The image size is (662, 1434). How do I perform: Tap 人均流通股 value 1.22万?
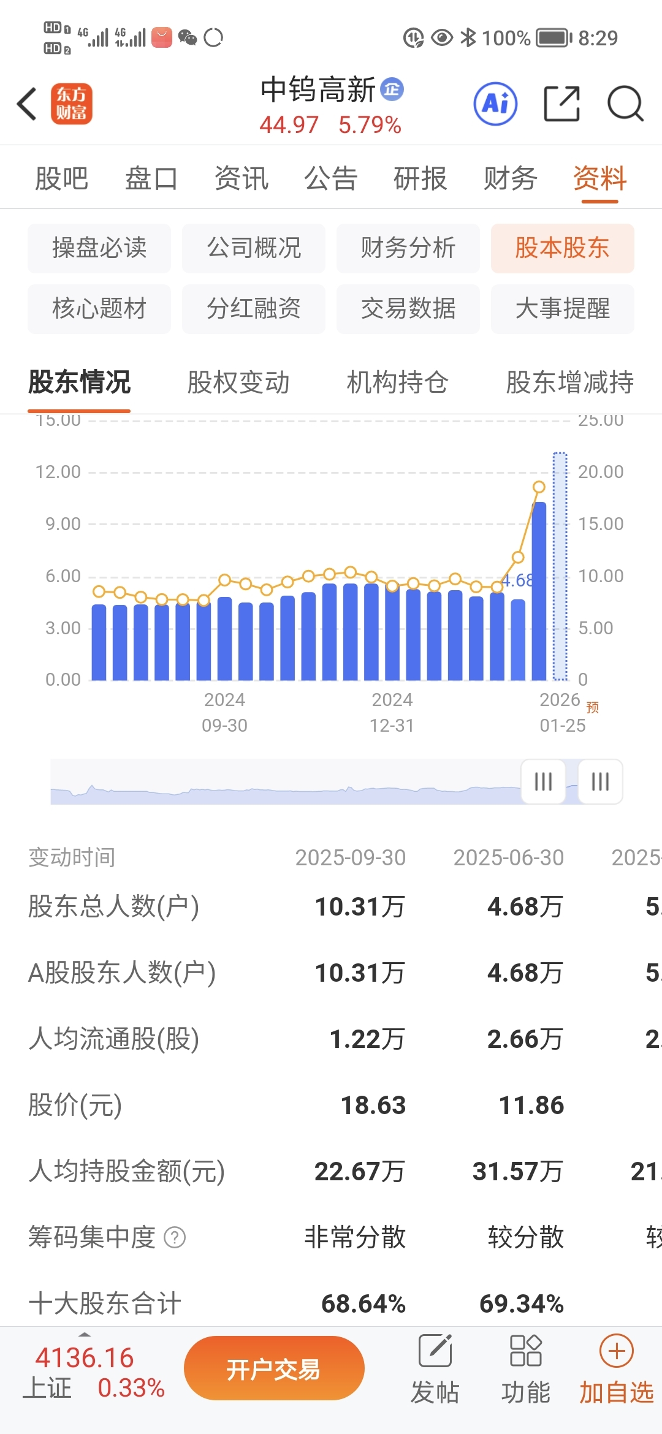coord(367,1039)
